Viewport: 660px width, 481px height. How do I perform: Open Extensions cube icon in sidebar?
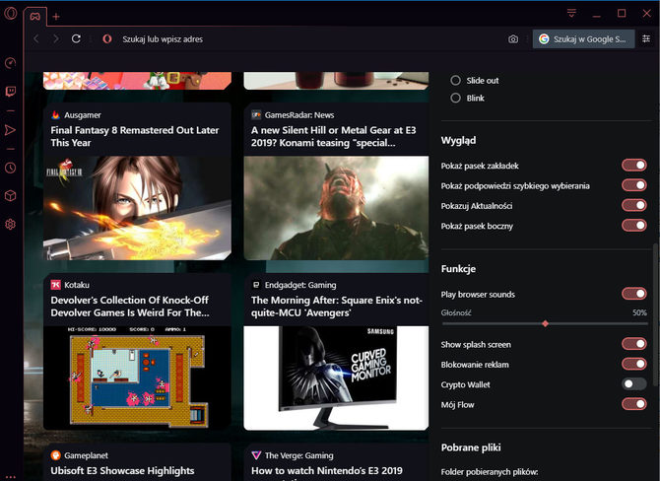click(11, 196)
